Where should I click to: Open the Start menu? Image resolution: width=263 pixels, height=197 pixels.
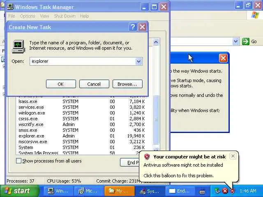19,191
